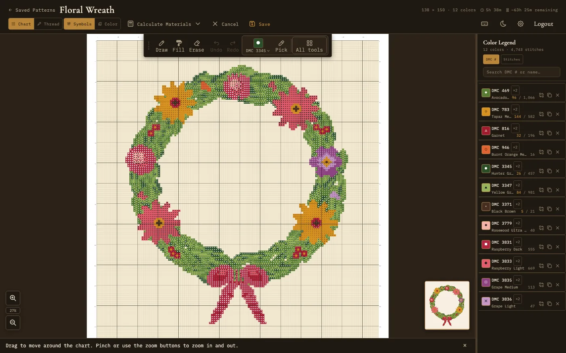Switch to Chart view

pyautogui.click(x=21, y=24)
